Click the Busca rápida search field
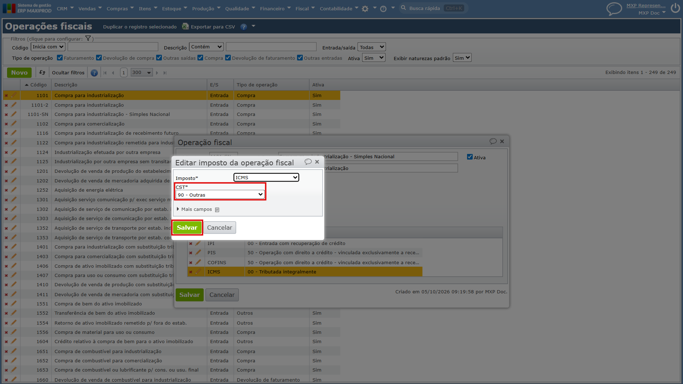683x384 pixels. (x=433, y=8)
